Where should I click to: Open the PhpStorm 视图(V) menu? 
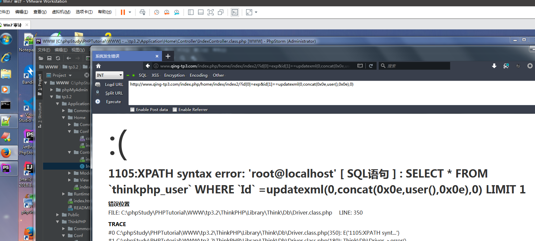point(78,50)
